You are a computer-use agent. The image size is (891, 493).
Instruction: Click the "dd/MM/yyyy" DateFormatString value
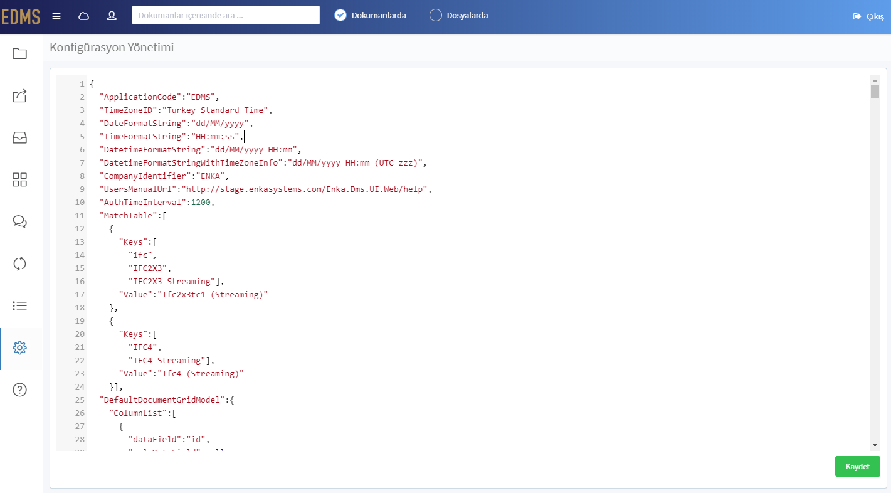click(x=220, y=124)
